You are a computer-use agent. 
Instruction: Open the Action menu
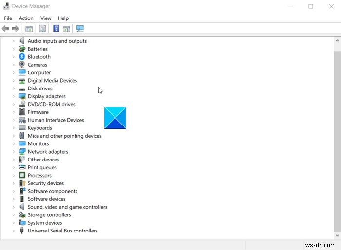click(26, 18)
